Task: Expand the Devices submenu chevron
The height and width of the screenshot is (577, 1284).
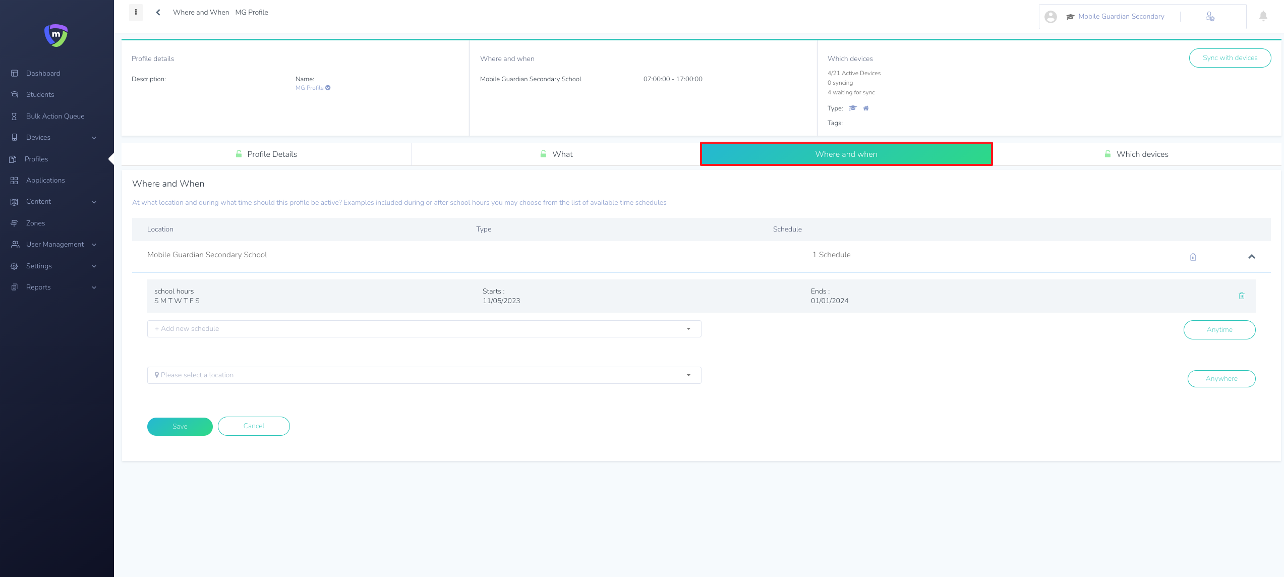Action: coord(94,138)
